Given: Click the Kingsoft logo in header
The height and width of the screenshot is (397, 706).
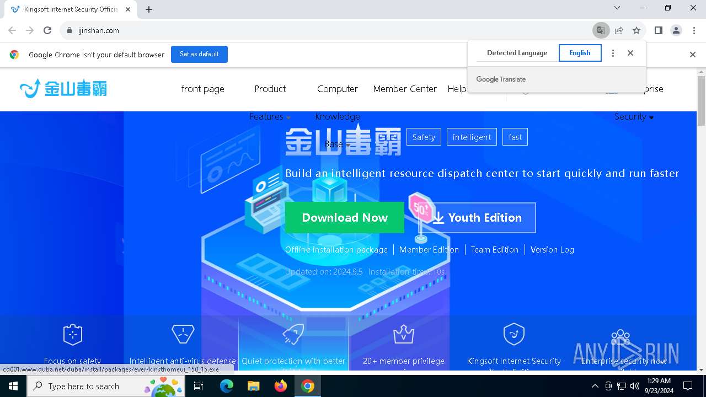Looking at the screenshot, I should pyautogui.click(x=63, y=88).
